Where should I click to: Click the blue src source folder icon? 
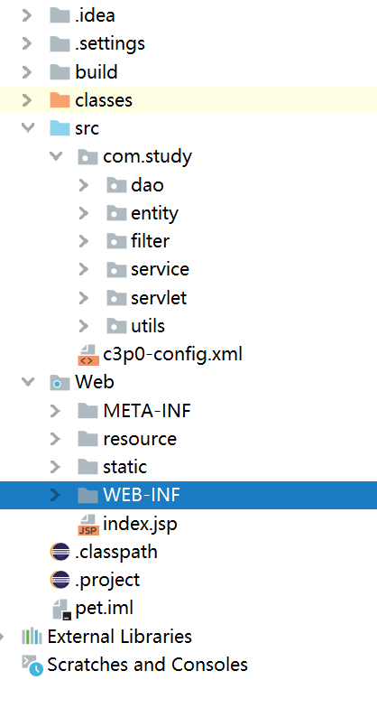point(60,128)
